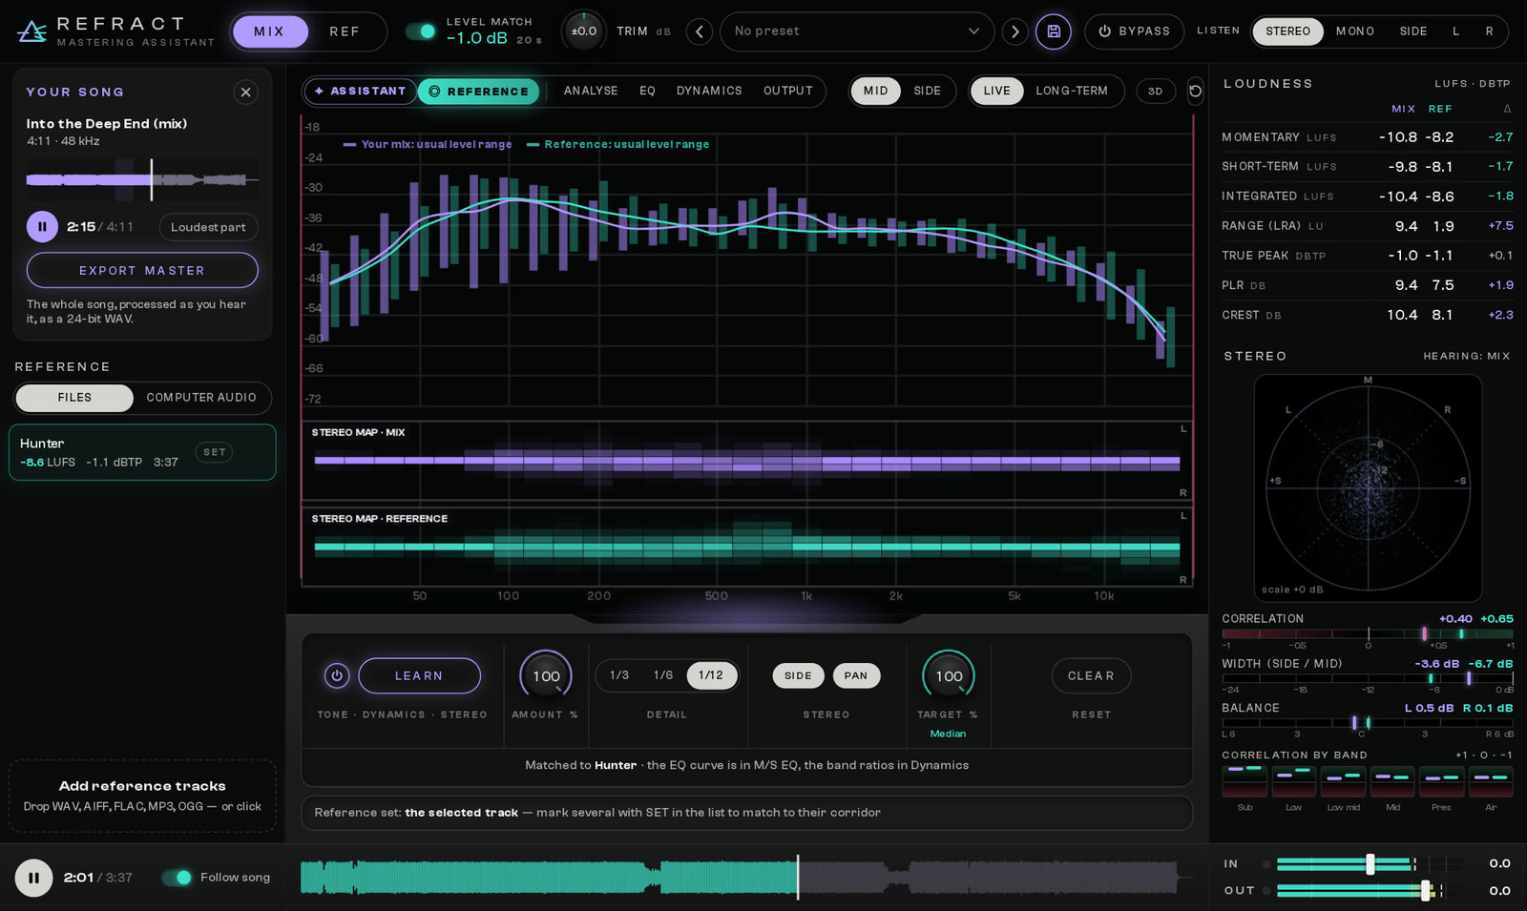Close the Your Song panel

tap(245, 93)
